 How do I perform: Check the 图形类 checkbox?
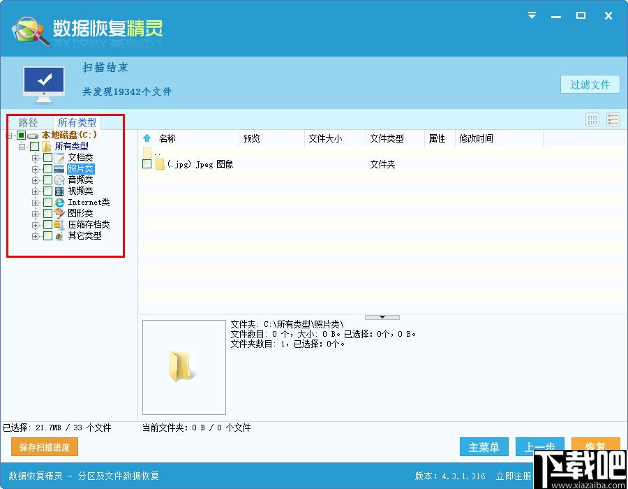point(47,214)
